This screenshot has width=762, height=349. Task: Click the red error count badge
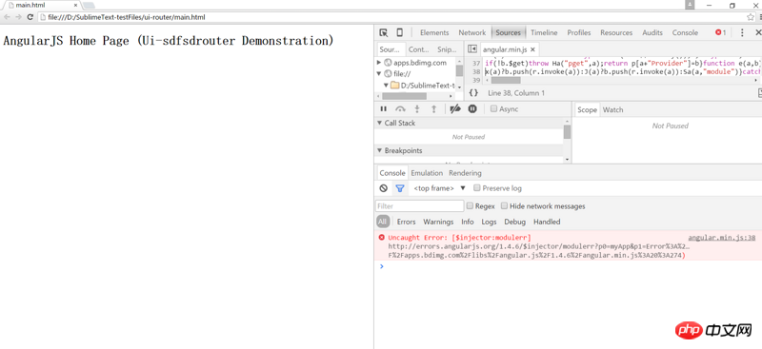coord(720,32)
